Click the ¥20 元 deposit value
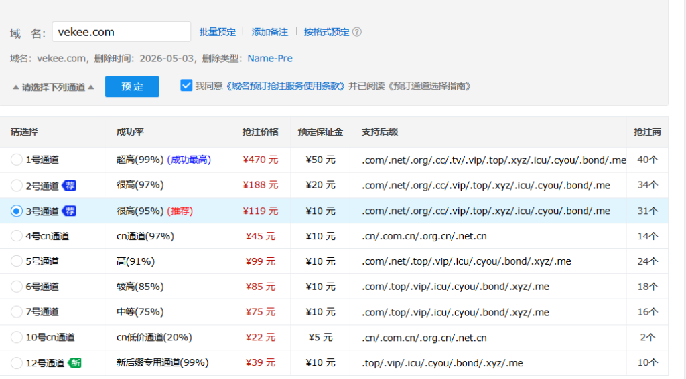 pos(320,185)
